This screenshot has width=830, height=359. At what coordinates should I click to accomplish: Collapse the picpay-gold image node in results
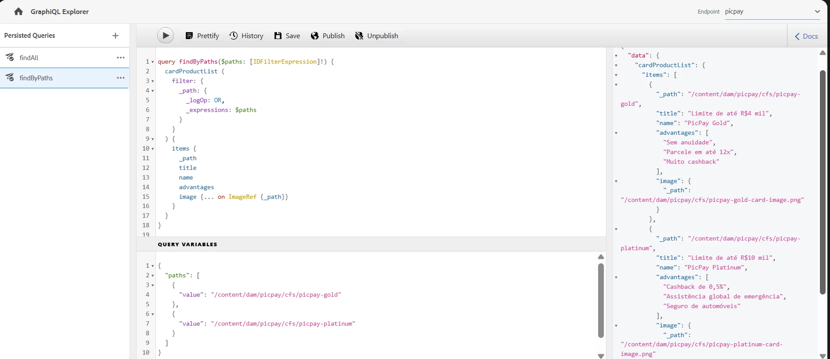pos(616,181)
